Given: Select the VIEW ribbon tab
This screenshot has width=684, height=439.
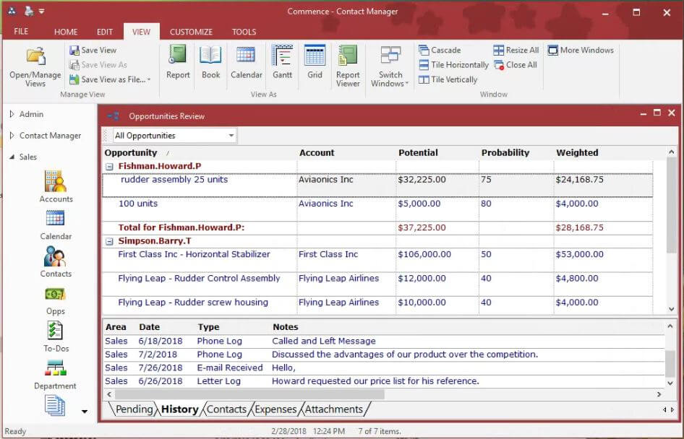Looking at the screenshot, I should click(x=141, y=32).
